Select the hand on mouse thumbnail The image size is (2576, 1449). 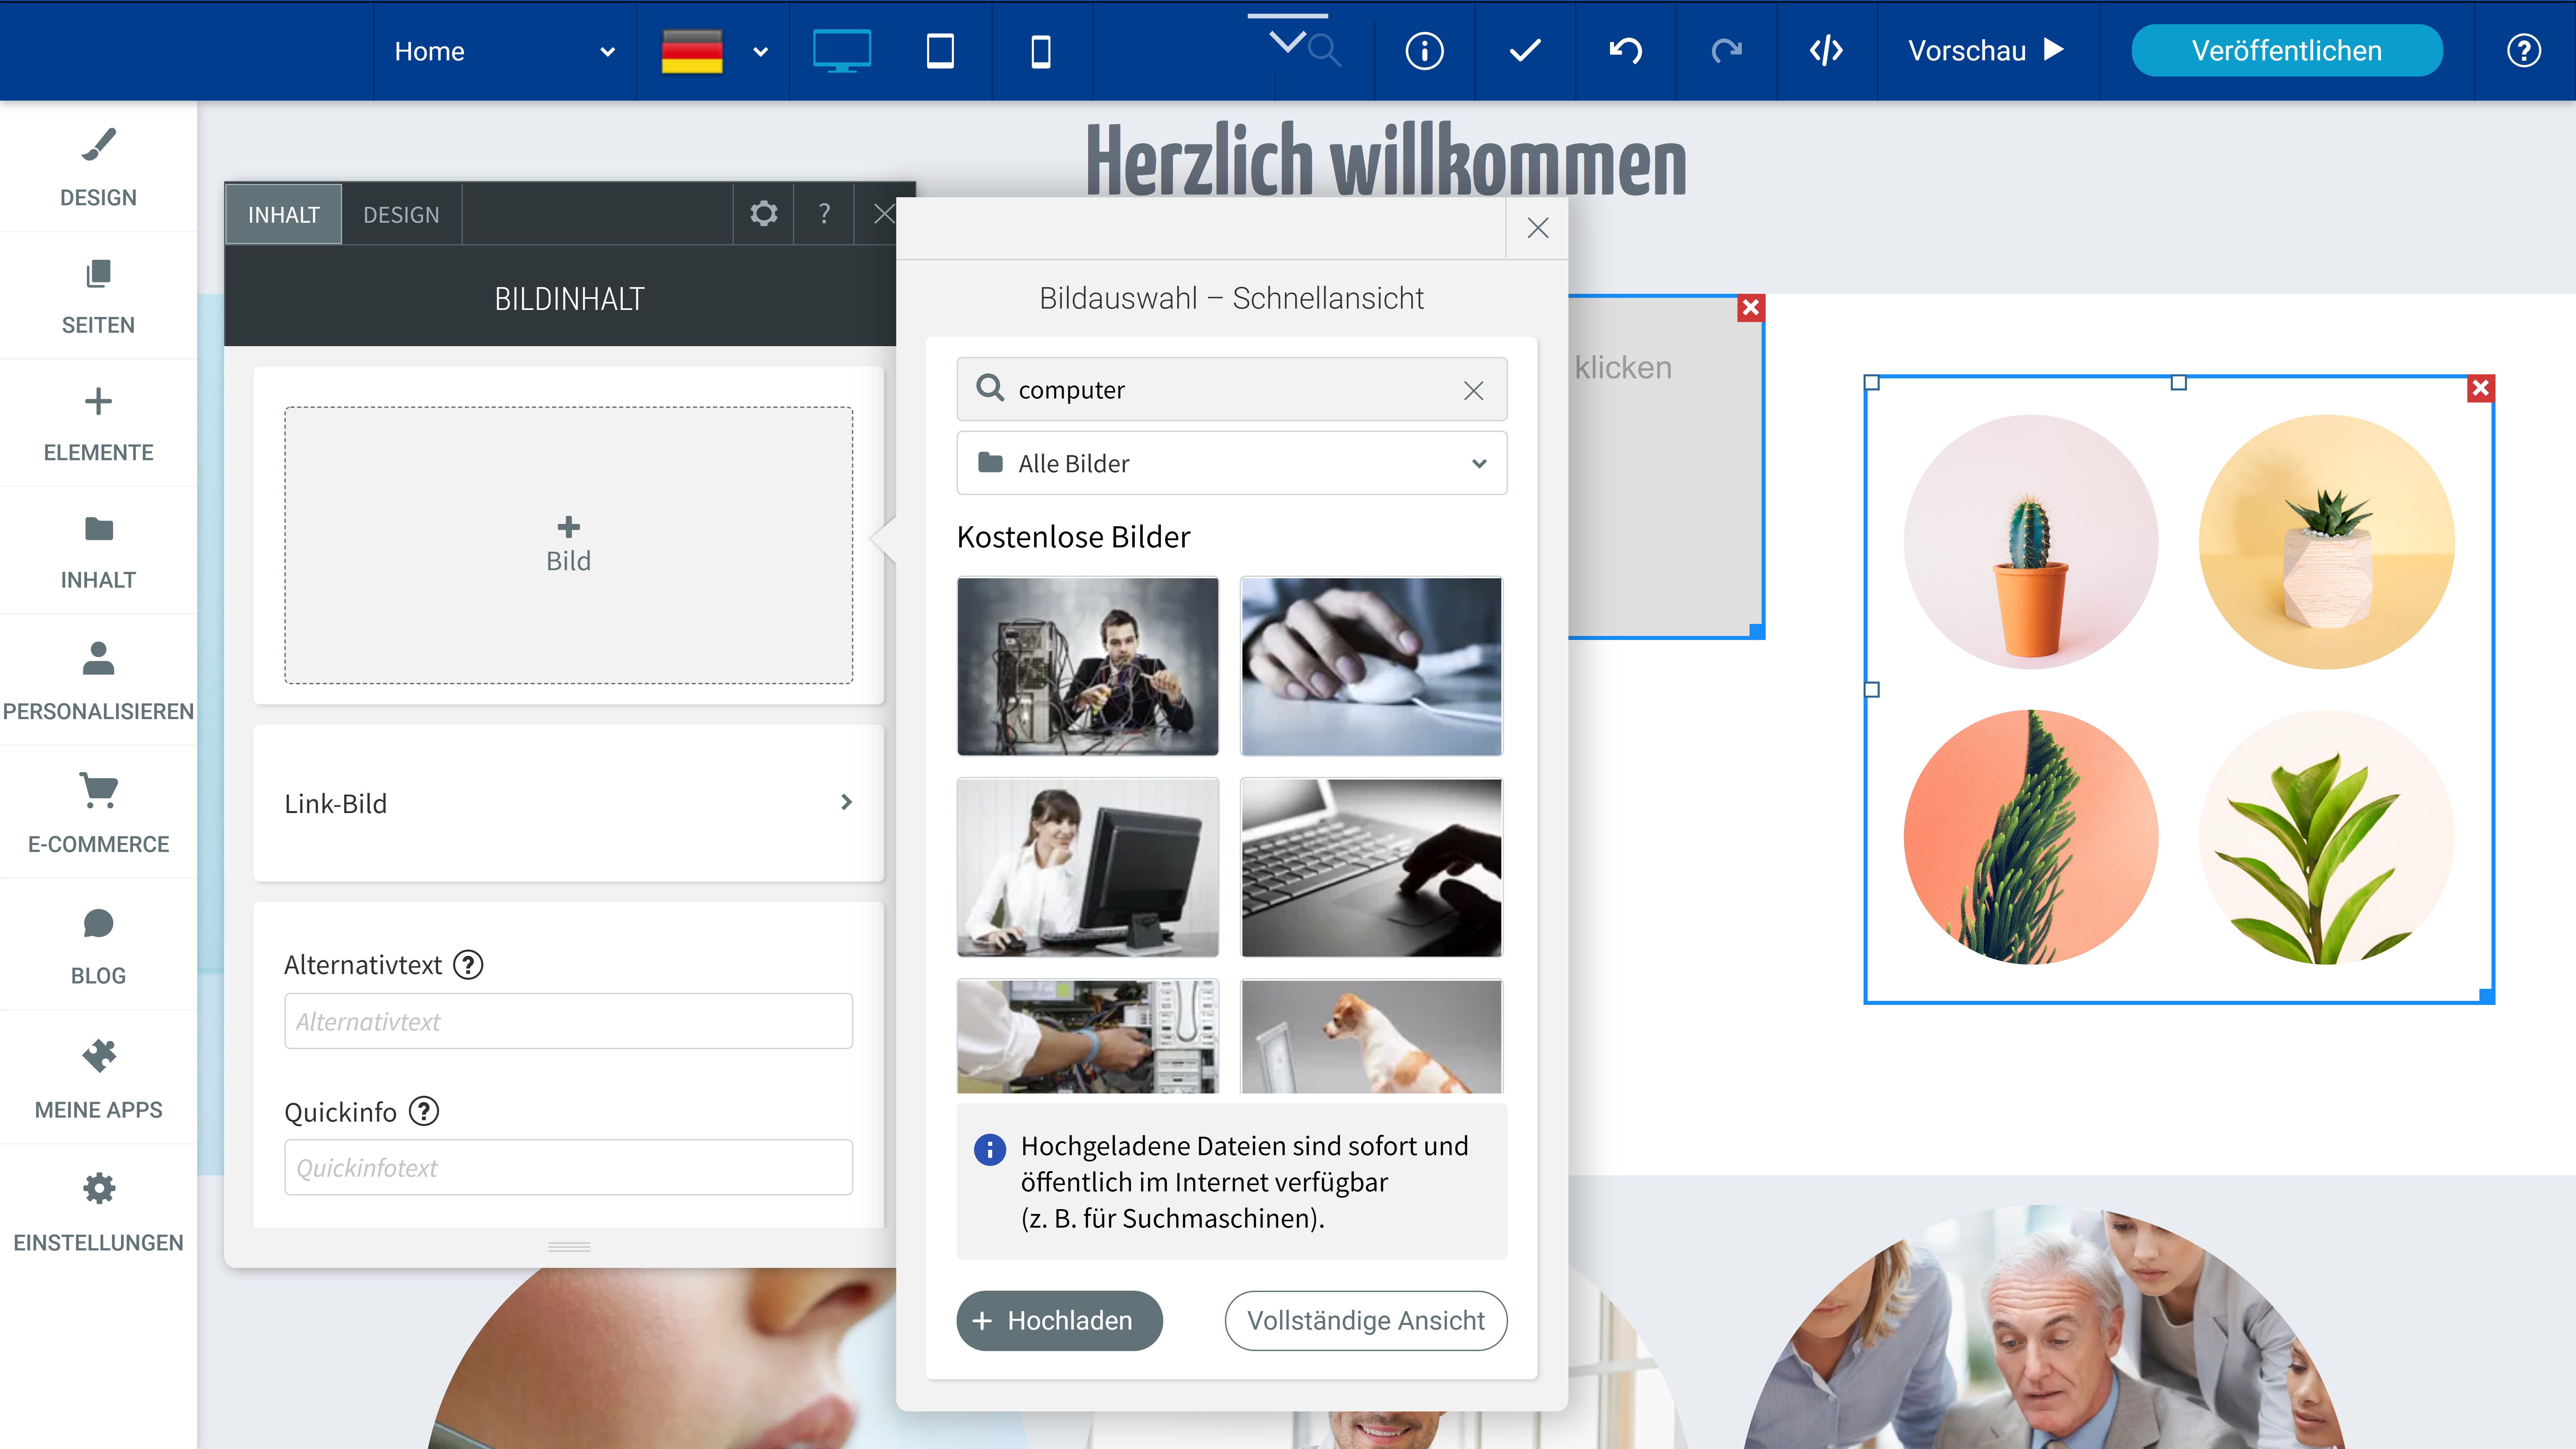(x=1371, y=666)
